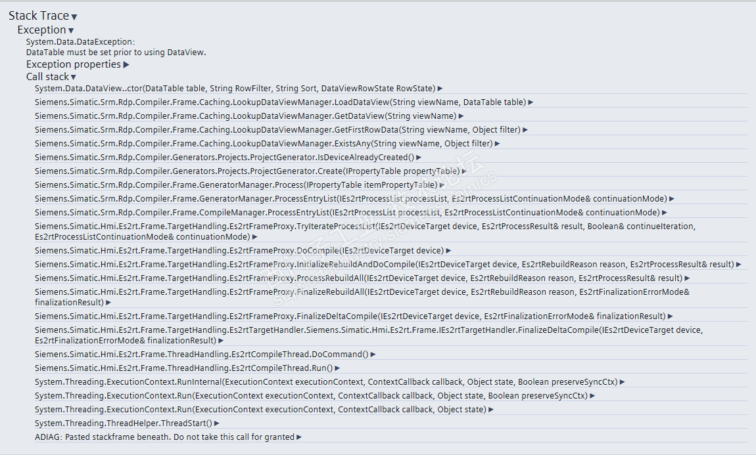Expand the IsDeviceAlreadyCreated stack frame arrow
The height and width of the screenshot is (455, 756).
tap(419, 158)
